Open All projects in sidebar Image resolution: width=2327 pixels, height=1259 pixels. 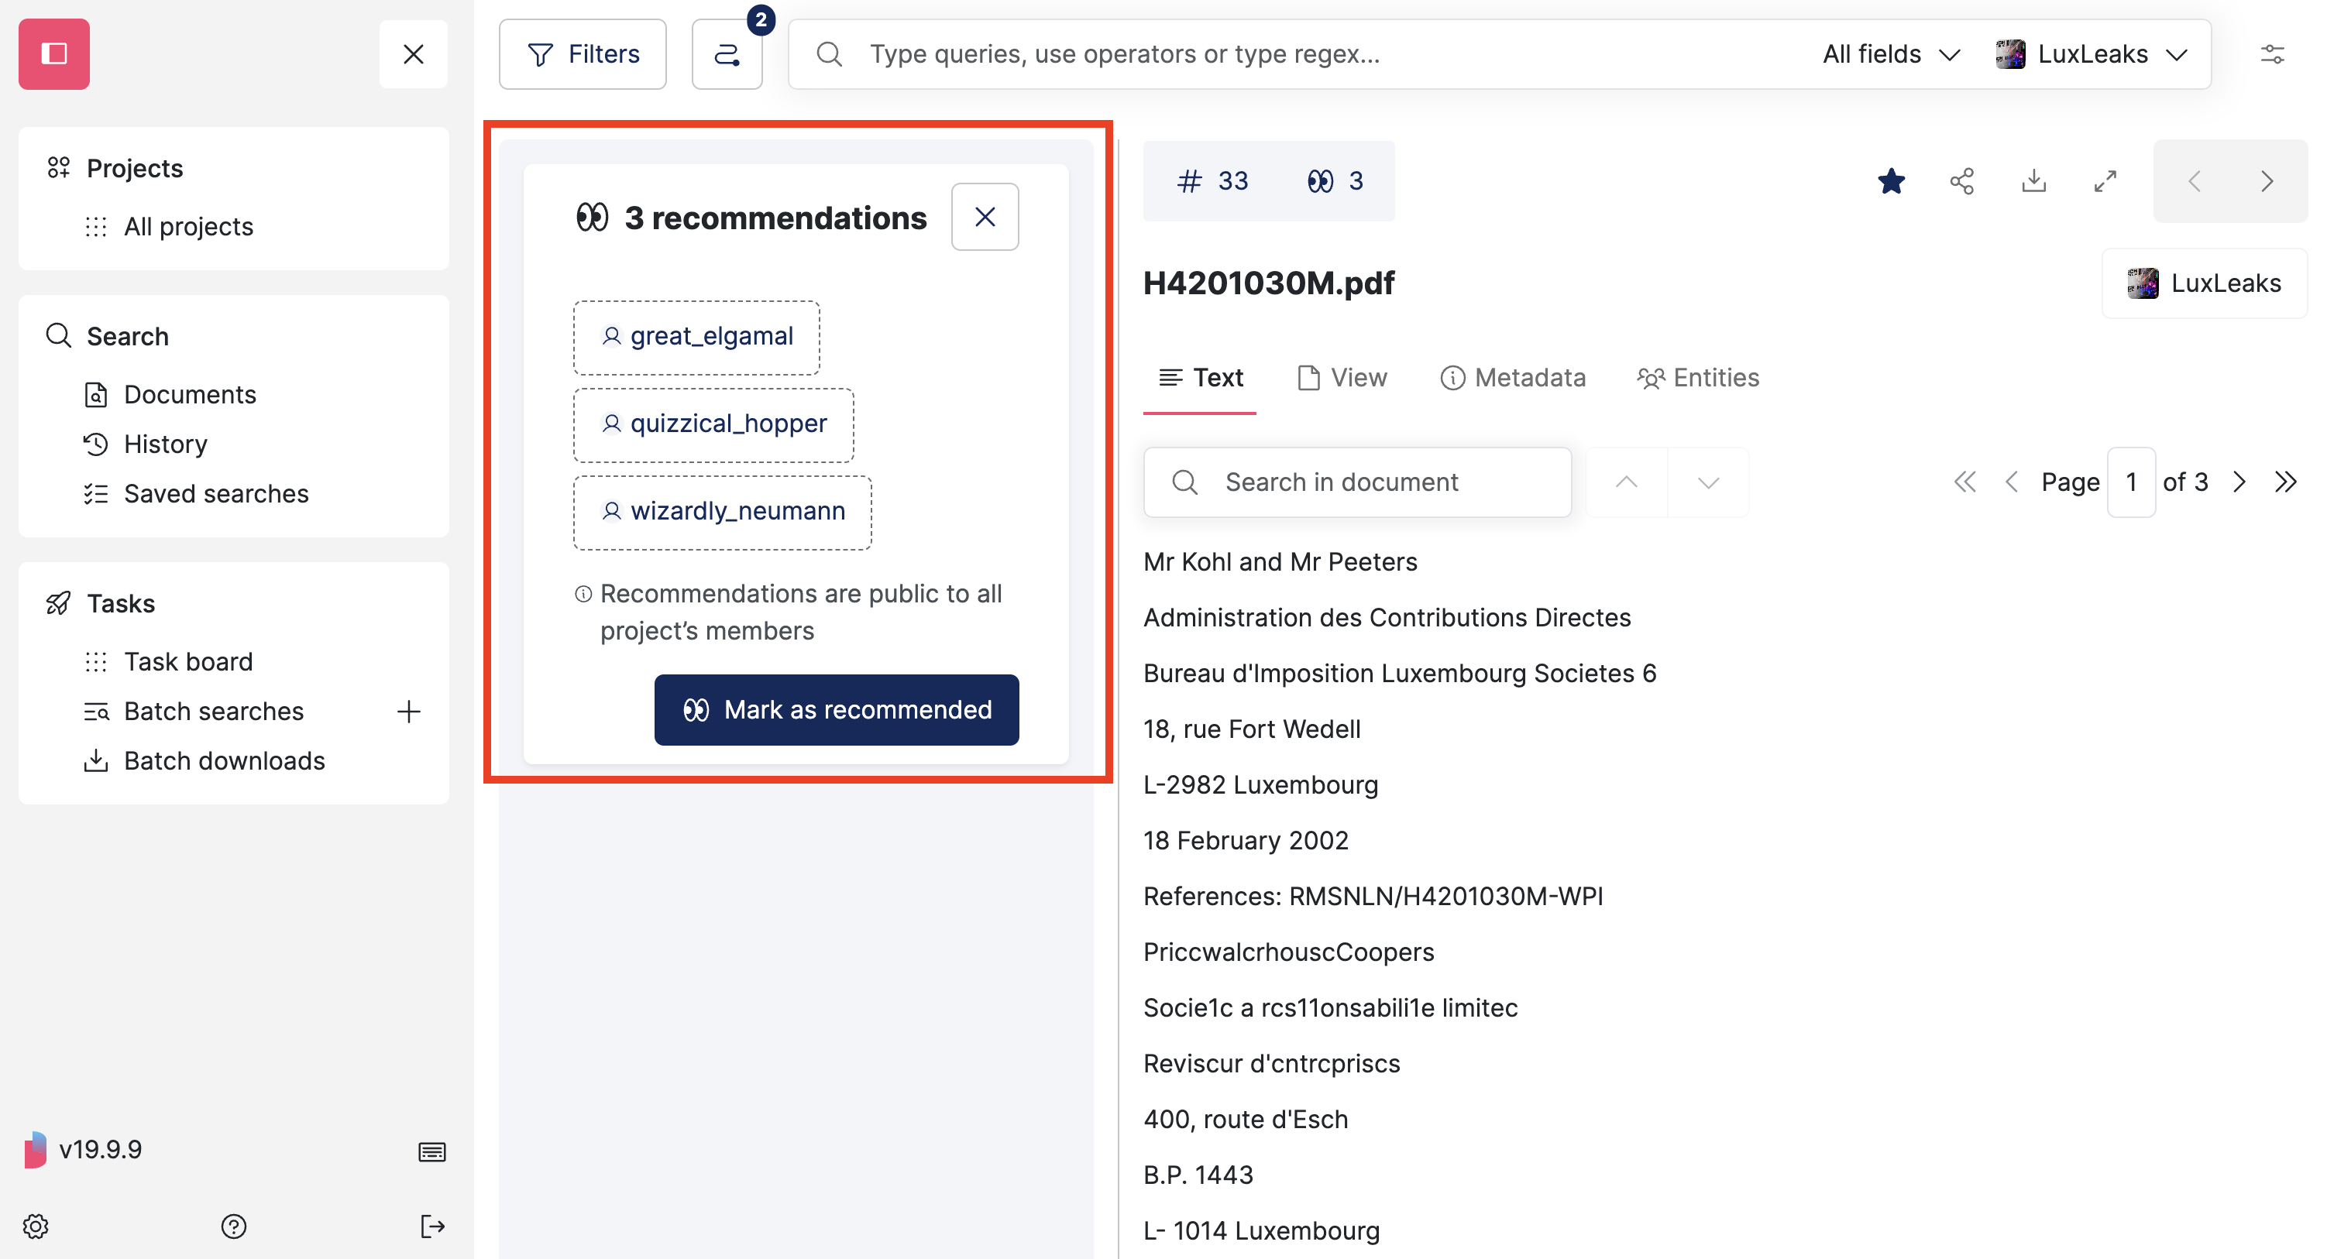click(x=188, y=227)
